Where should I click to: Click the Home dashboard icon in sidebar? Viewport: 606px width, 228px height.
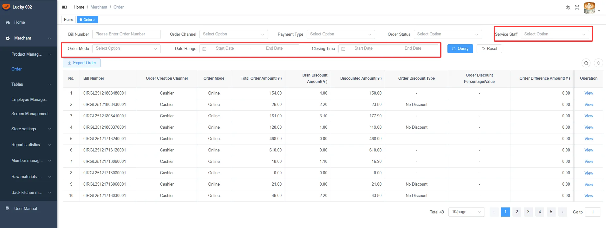tap(8, 22)
